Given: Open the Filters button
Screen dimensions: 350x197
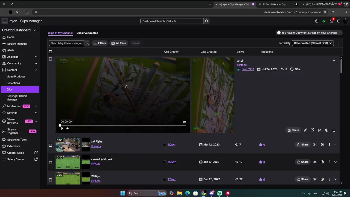Looking at the screenshot, I should pyautogui.click(x=100, y=43).
